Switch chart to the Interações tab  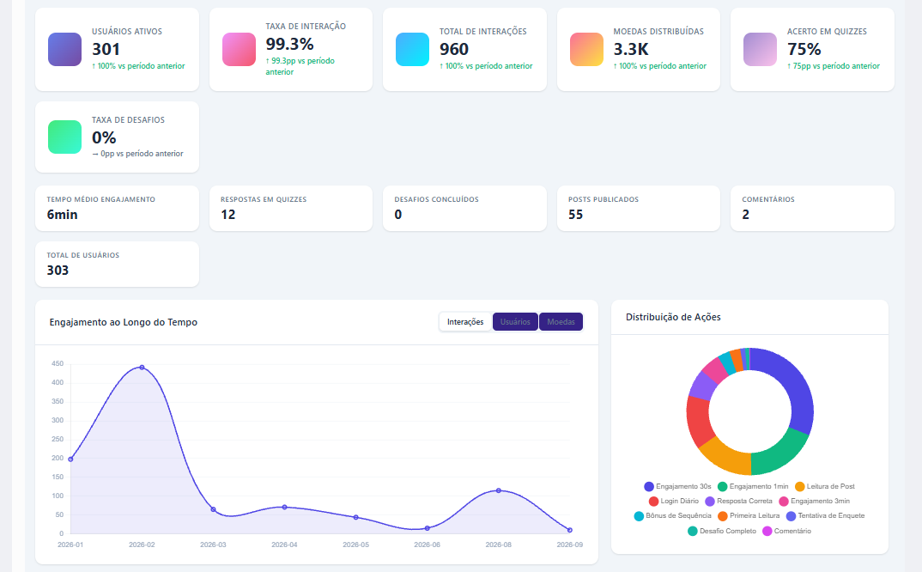pyautogui.click(x=465, y=322)
